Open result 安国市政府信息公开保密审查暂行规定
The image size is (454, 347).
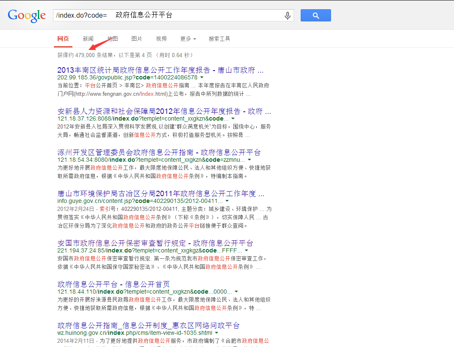[x=155, y=243]
